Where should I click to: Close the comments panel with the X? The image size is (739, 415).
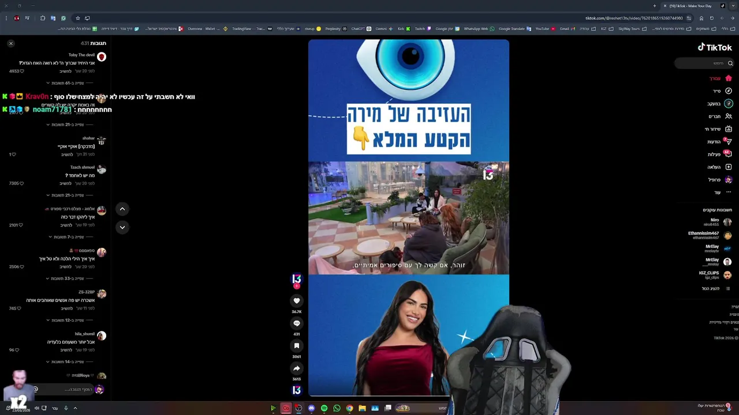pyautogui.click(x=10, y=43)
